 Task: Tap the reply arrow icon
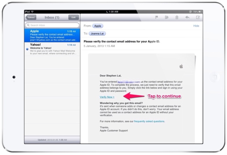point(187,17)
